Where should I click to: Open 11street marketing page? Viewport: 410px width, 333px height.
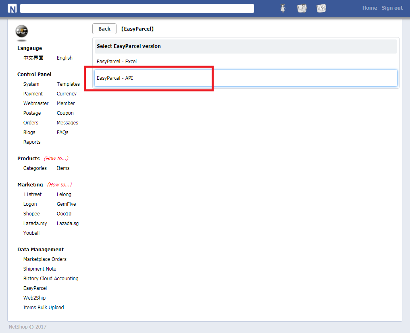[32, 194]
